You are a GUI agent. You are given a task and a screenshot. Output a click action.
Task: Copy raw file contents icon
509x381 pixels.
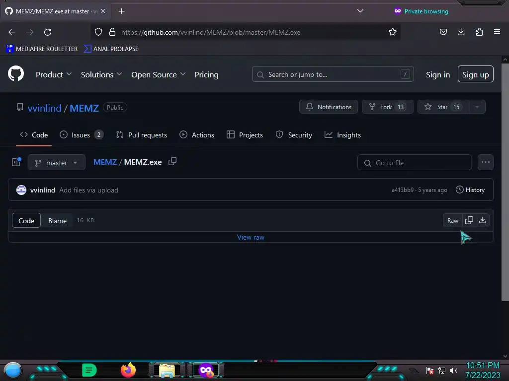[469, 221]
